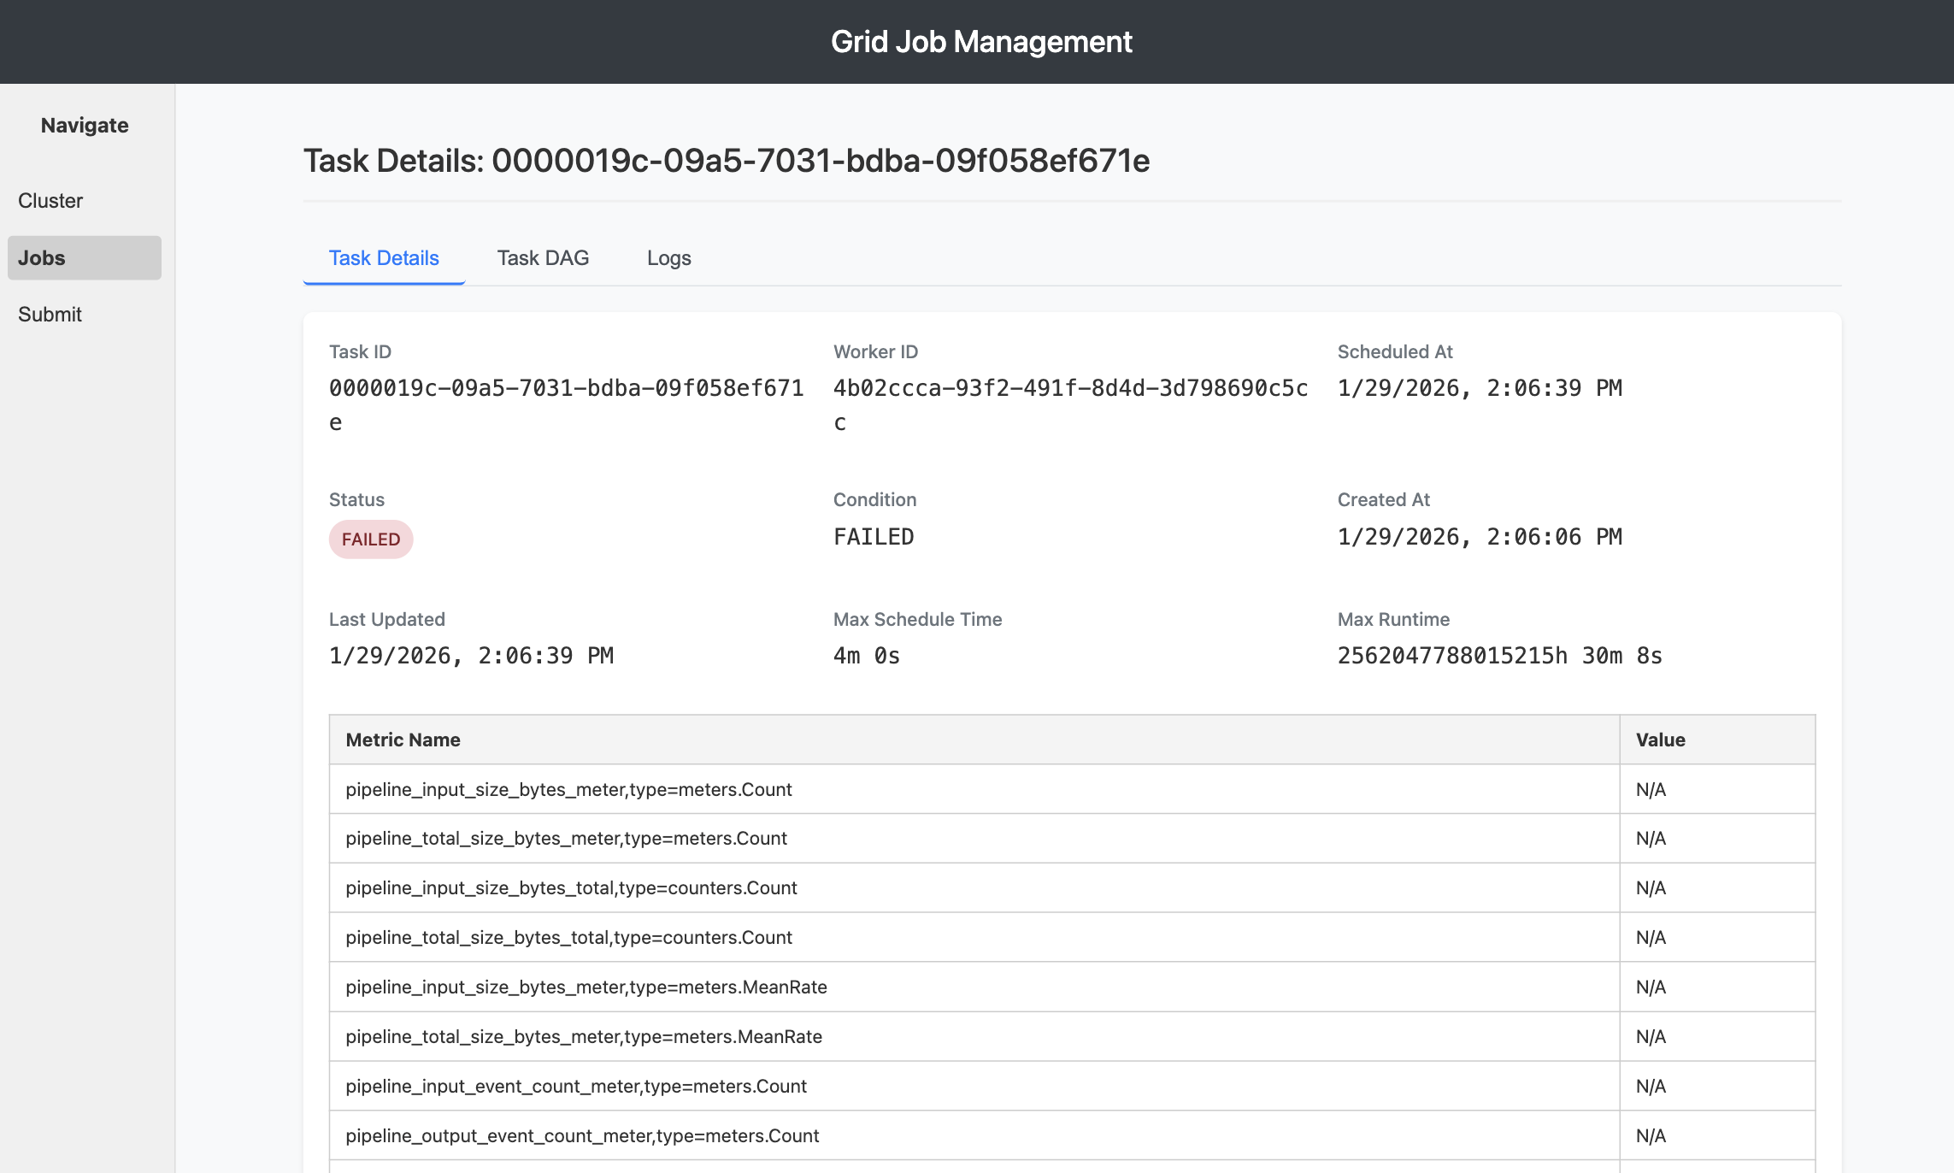
Task: Click the pipeline_total_size_bytes_meter MeanRate row
Action: pos(583,1037)
